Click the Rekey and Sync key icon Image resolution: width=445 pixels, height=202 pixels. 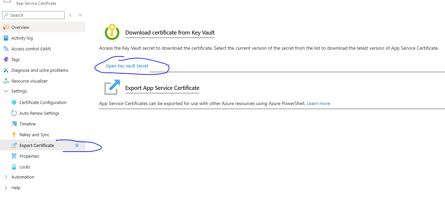pos(14,135)
